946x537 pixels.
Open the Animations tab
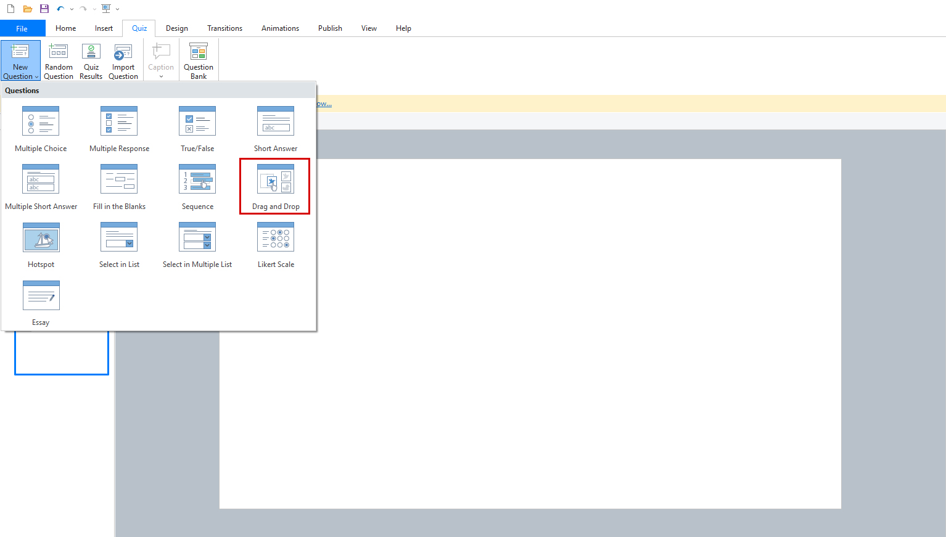(x=280, y=28)
